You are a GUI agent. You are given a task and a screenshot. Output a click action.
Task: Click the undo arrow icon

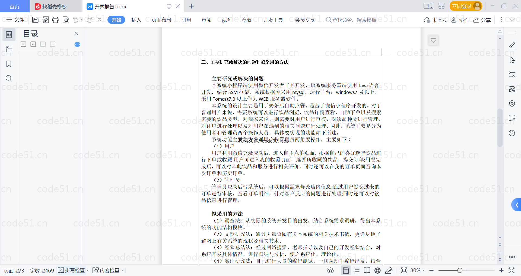pyautogui.click(x=76, y=20)
